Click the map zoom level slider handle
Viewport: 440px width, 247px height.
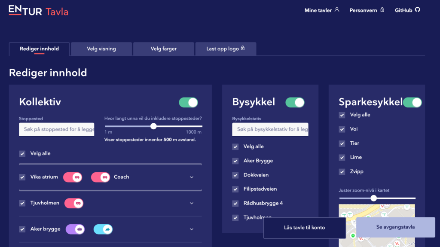(x=373, y=198)
